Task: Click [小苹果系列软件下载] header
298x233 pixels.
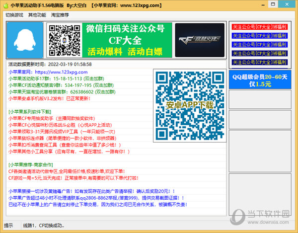Action: pyautogui.click(x=30, y=112)
